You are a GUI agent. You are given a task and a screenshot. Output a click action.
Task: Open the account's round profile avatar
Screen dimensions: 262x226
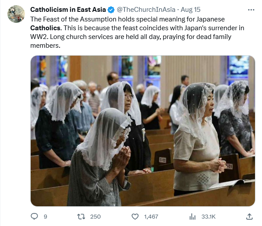(x=16, y=14)
